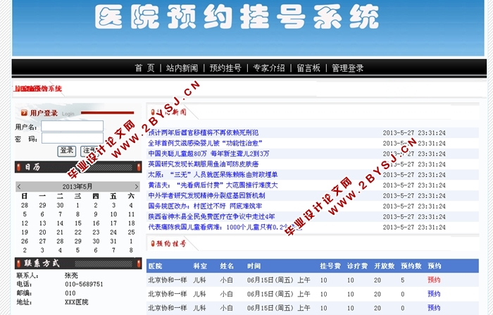Select calendar date 22
This screenshot has height=315, width=493.
(78, 233)
